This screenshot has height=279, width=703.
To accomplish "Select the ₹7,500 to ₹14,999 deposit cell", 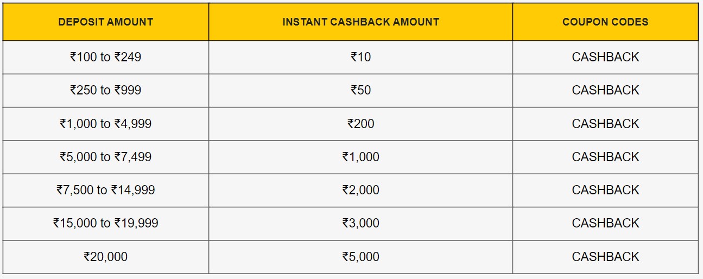I will coord(106,191).
